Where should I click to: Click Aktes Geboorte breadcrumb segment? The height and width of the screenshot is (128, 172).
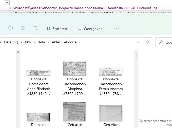click(64, 42)
